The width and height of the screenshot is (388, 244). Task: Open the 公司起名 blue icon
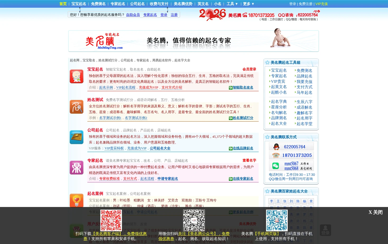pos(77,137)
